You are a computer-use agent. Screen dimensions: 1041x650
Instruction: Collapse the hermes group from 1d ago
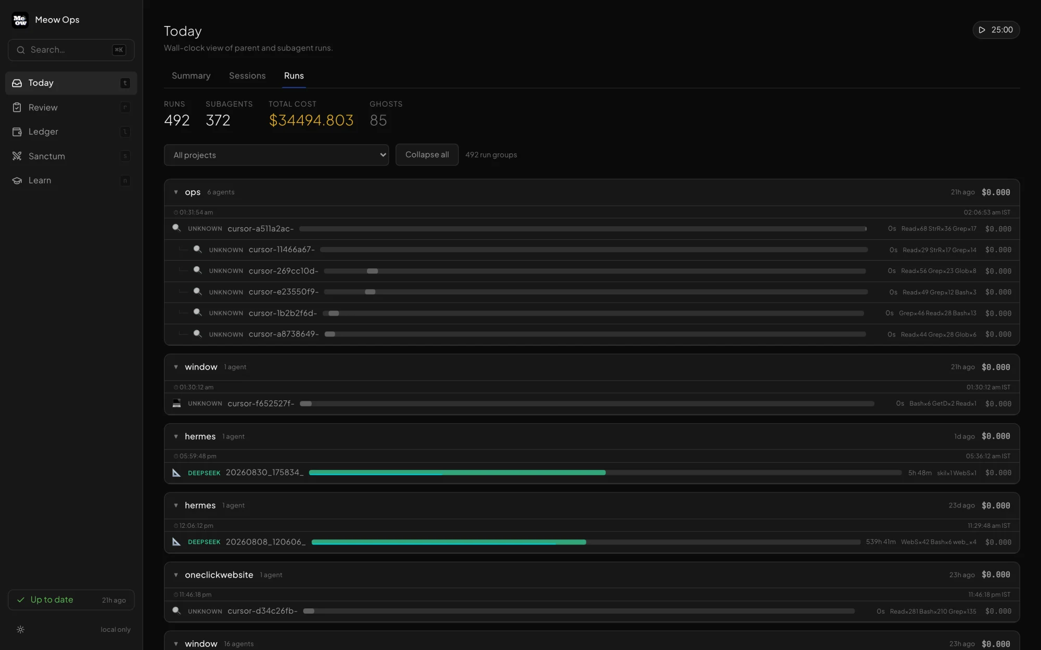coord(176,437)
